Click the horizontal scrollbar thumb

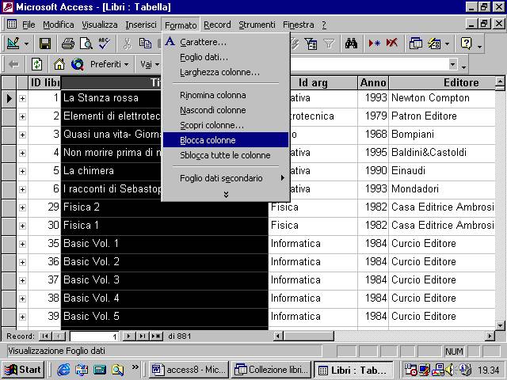point(309,336)
